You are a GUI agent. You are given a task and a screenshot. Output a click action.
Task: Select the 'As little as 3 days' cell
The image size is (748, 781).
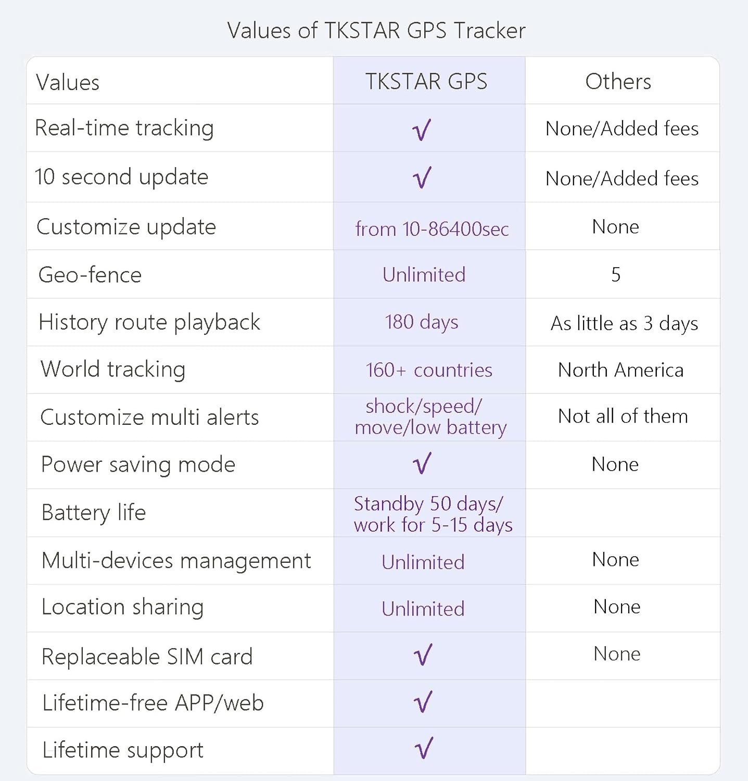click(x=624, y=323)
